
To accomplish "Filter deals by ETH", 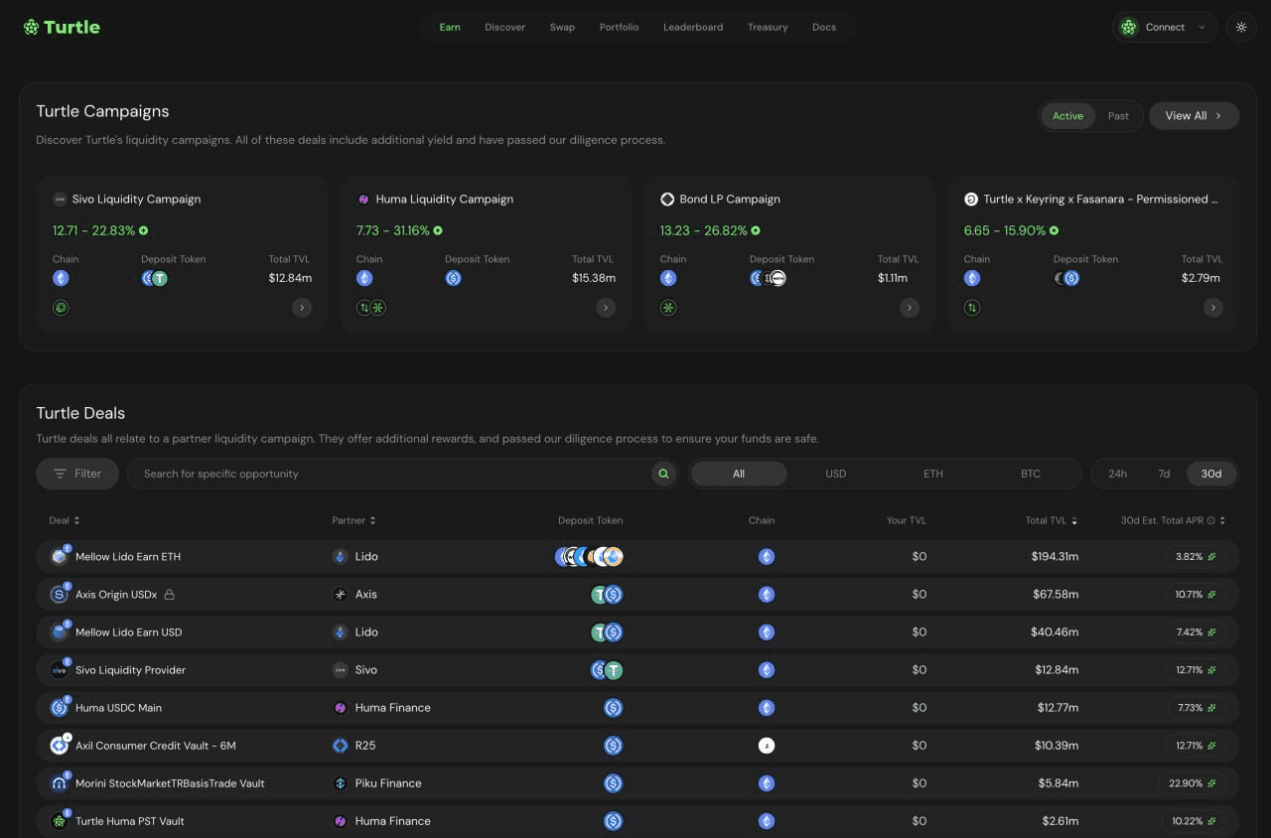I will [933, 474].
